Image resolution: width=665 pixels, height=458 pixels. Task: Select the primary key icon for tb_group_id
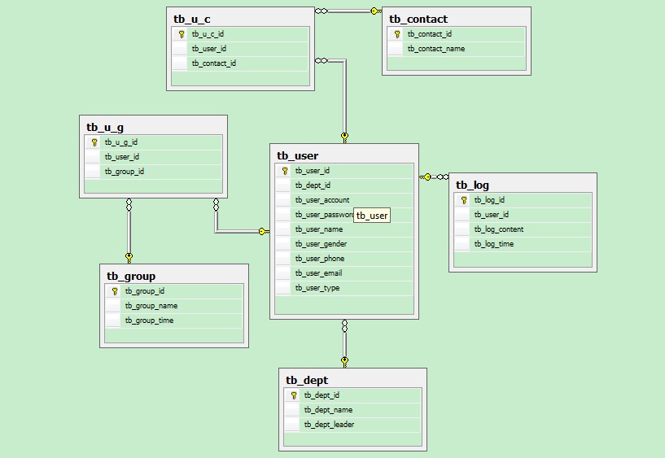pyautogui.click(x=115, y=291)
